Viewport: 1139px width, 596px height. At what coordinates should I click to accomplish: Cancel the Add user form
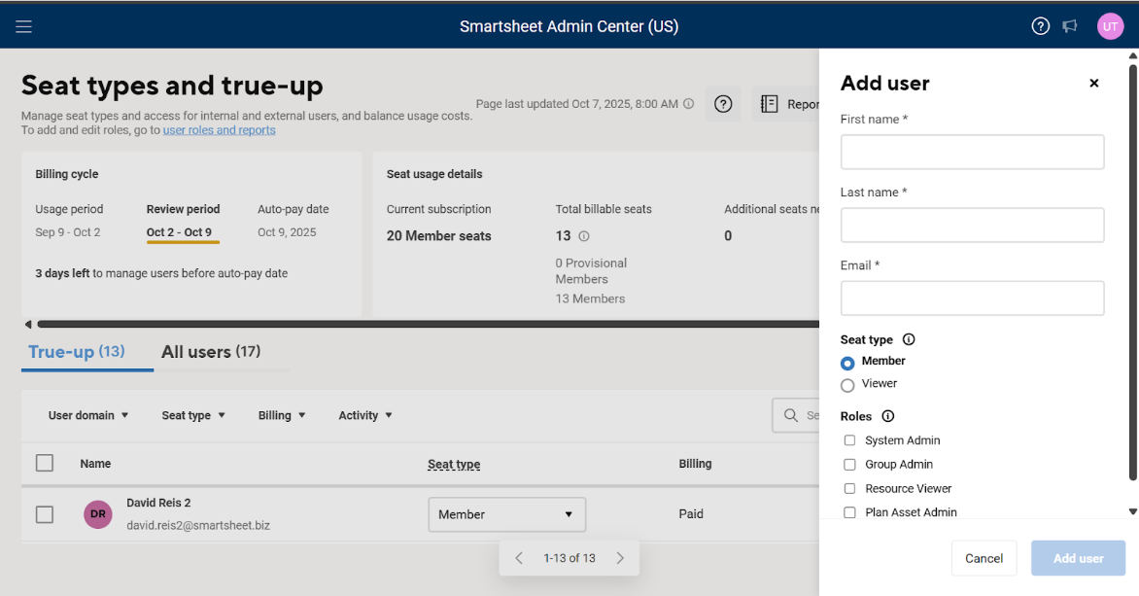click(984, 558)
